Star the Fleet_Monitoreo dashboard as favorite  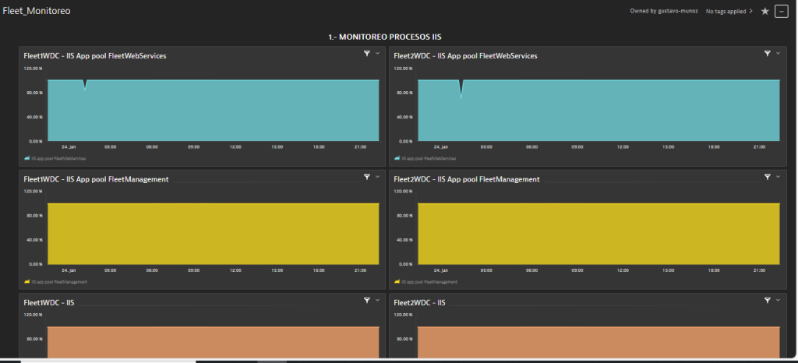pyautogui.click(x=764, y=11)
